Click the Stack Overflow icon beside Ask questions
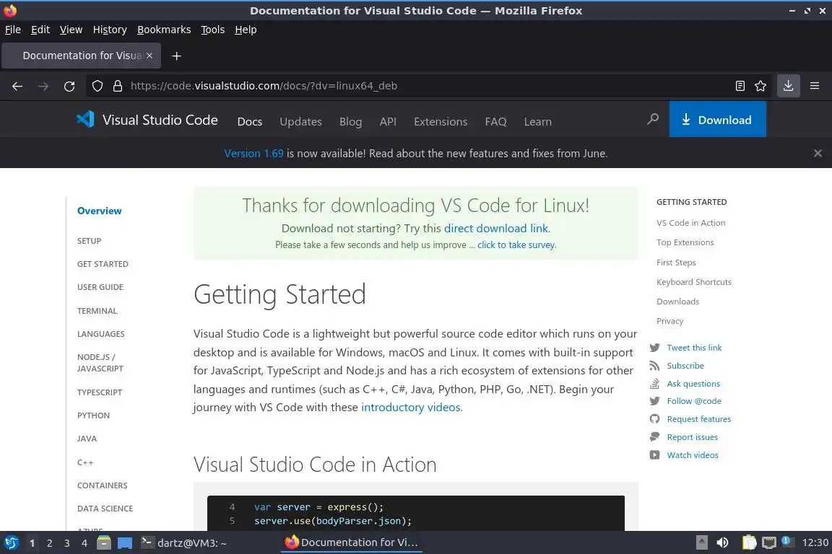 pyautogui.click(x=655, y=383)
